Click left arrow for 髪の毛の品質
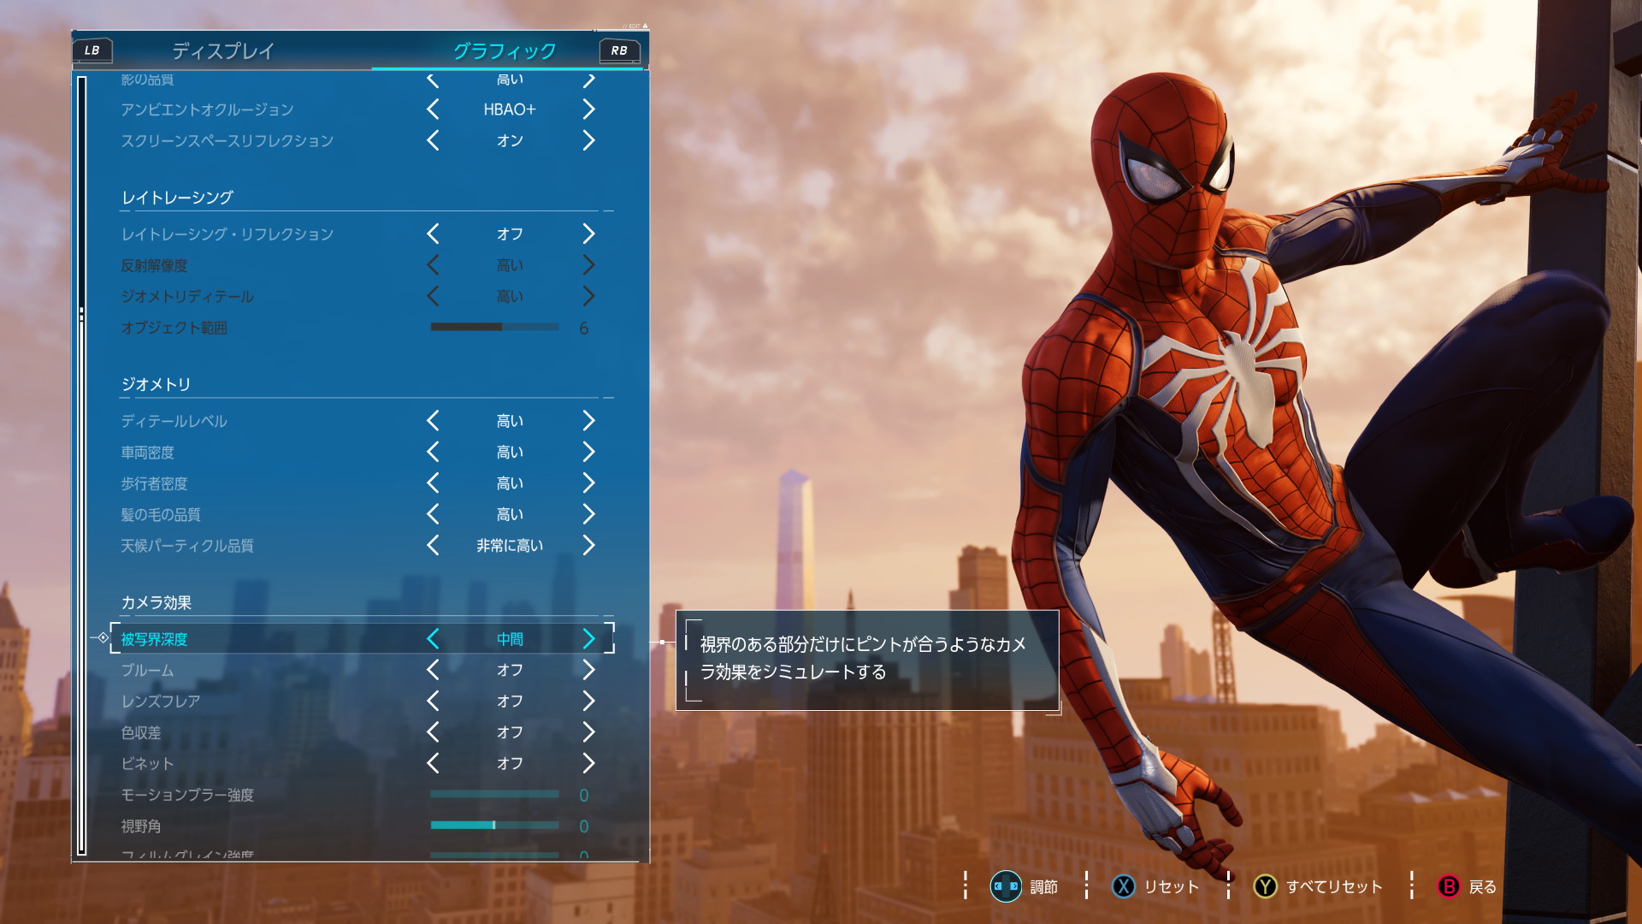Screen dimensions: 1642x924 point(433,514)
